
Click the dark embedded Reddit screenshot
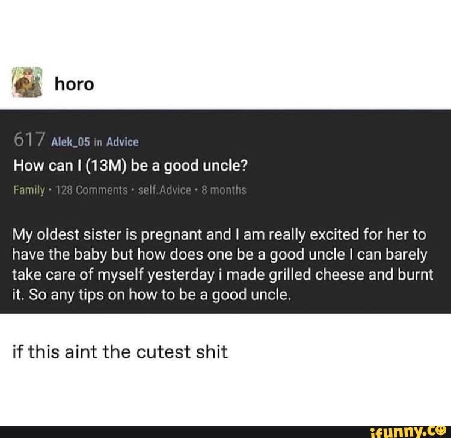click(226, 211)
